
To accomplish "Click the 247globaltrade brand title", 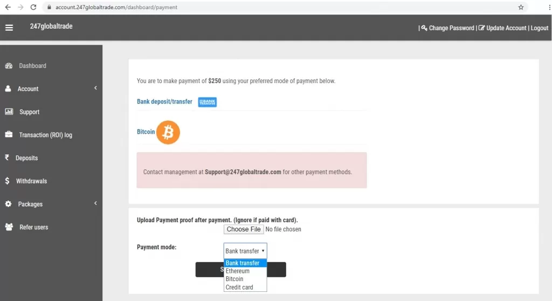I will point(51,26).
